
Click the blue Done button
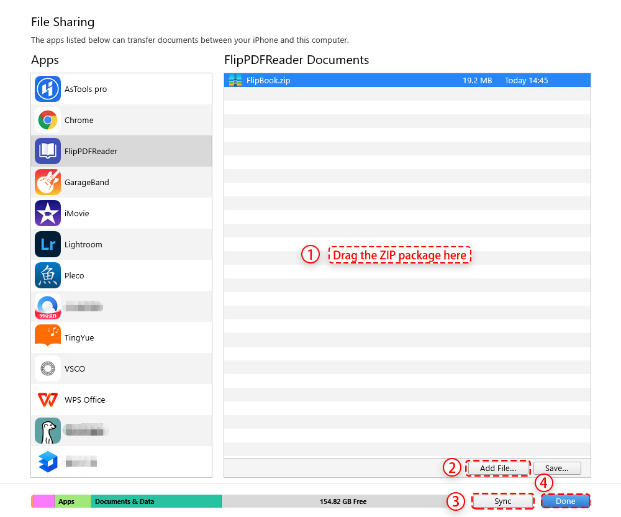click(x=565, y=501)
